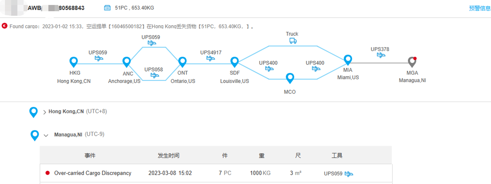The height and width of the screenshot is (184, 491).
Task: Click the SDF Louisville location pin
Action: [x=235, y=62]
